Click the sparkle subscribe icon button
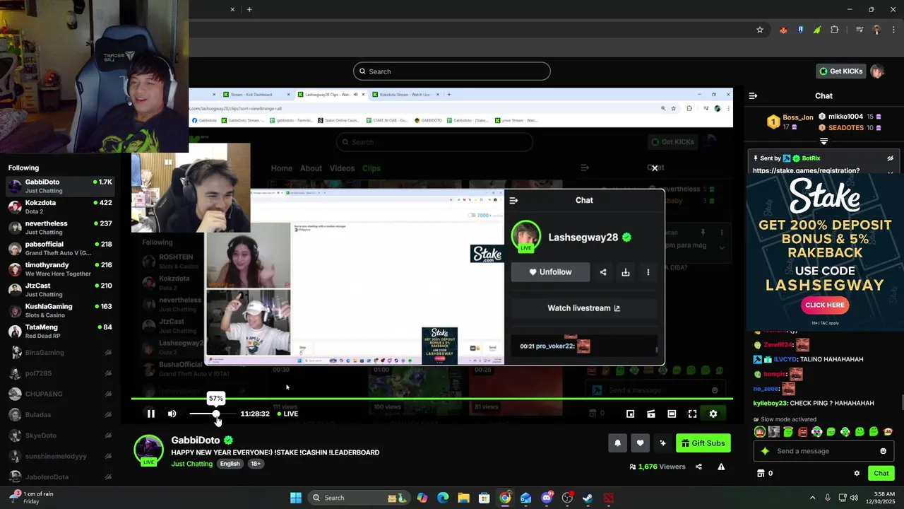This screenshot has width=904, height=509. pos(662,443)
